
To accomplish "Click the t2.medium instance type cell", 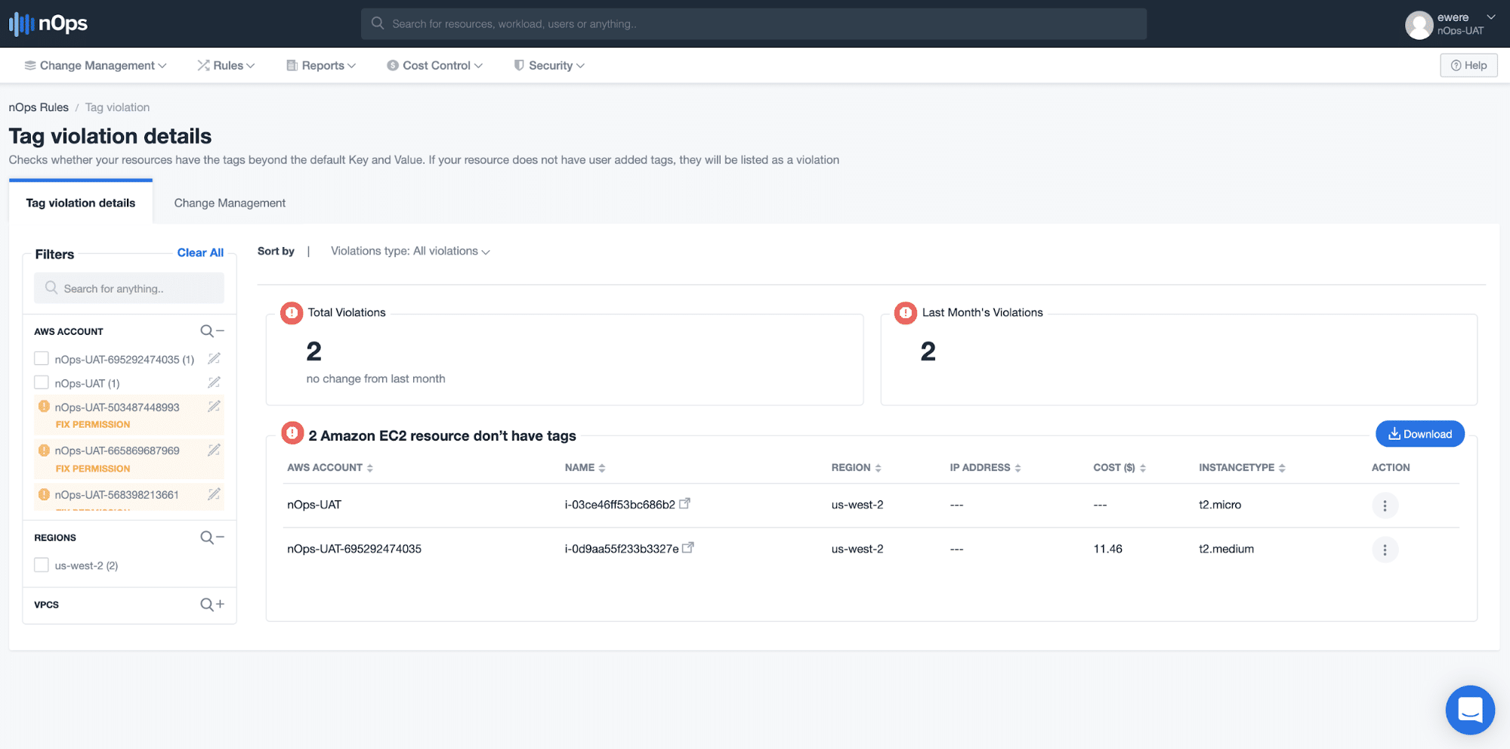I will (x=1226, y=549).
